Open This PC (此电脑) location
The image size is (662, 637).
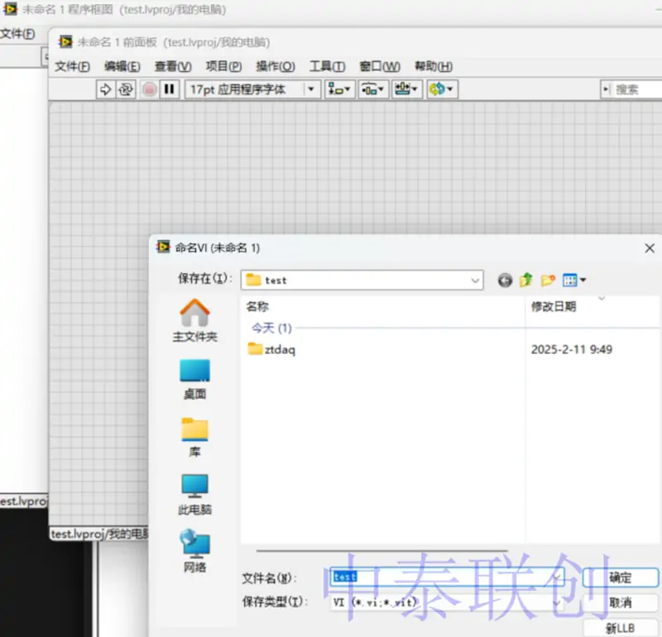[194, 495]
